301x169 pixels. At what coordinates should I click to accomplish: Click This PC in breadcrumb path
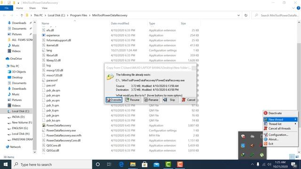coord(38,15)
